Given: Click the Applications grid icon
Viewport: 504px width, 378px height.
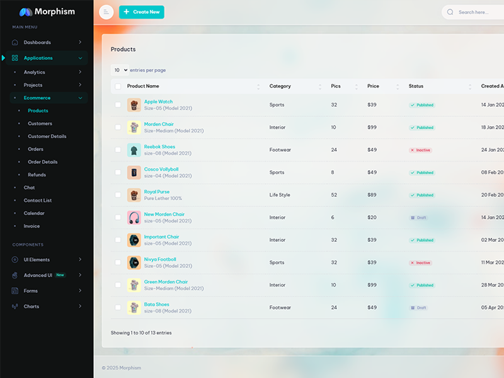Looking at the screenshot, I should (x=15, y=58).
